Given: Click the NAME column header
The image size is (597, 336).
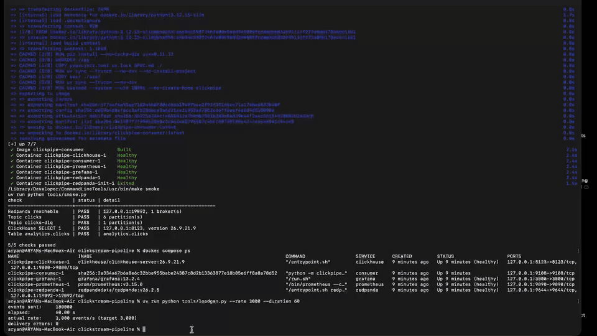Looking at the screenshot, I should 13,256.
